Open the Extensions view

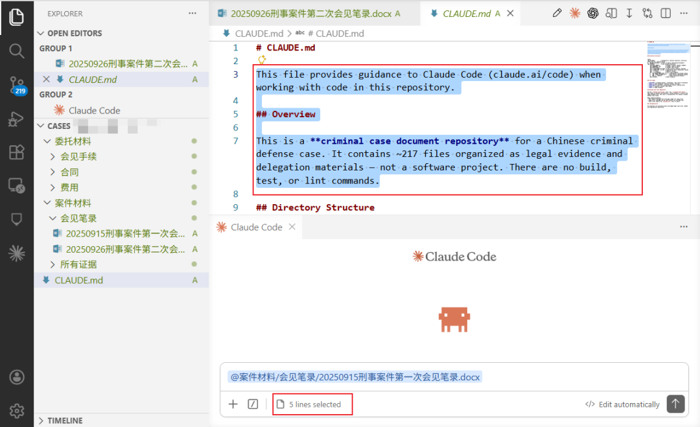coord(16,153)
